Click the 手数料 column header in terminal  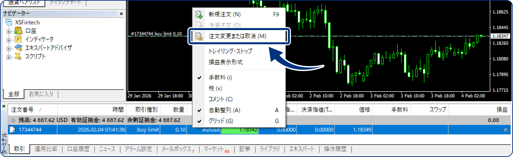point(392,109)
